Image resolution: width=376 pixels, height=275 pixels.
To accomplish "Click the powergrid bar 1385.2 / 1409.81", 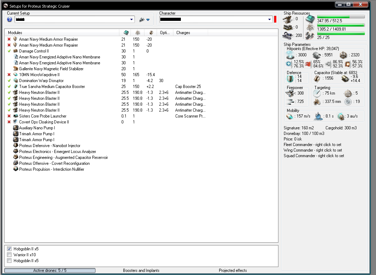I will (341, 25).
